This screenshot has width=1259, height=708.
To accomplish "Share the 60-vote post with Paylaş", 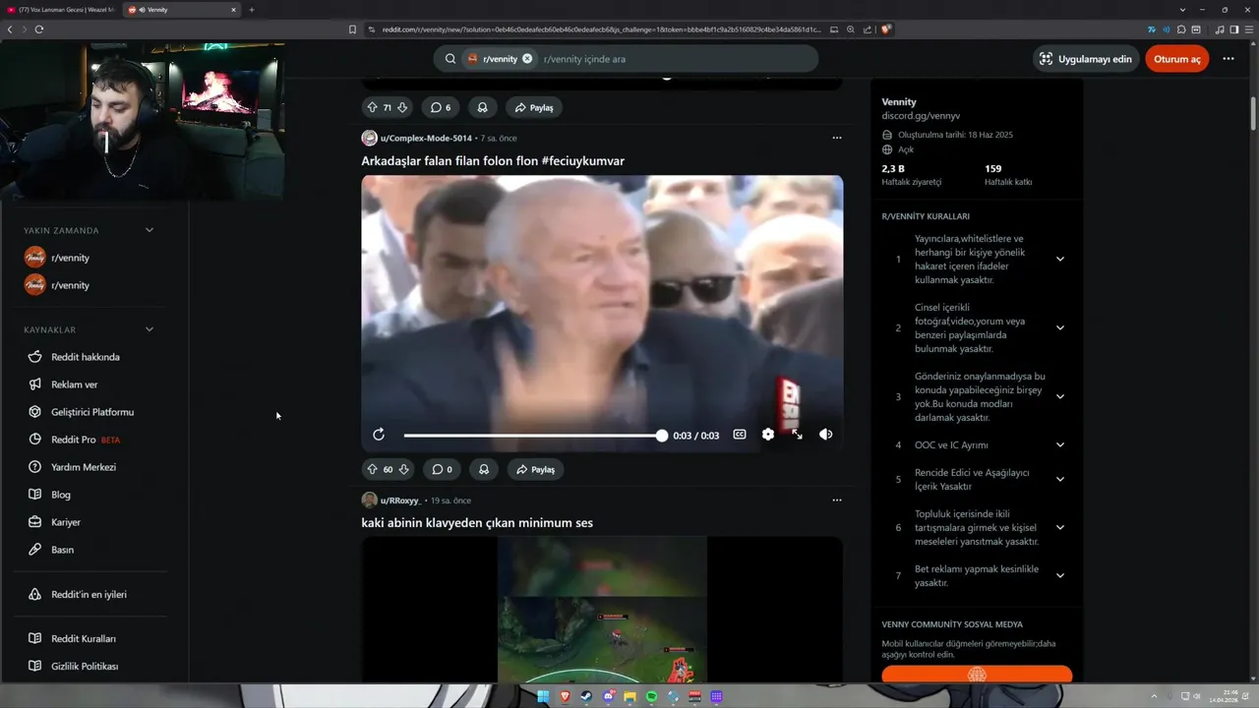I will [x=535, y=469].
